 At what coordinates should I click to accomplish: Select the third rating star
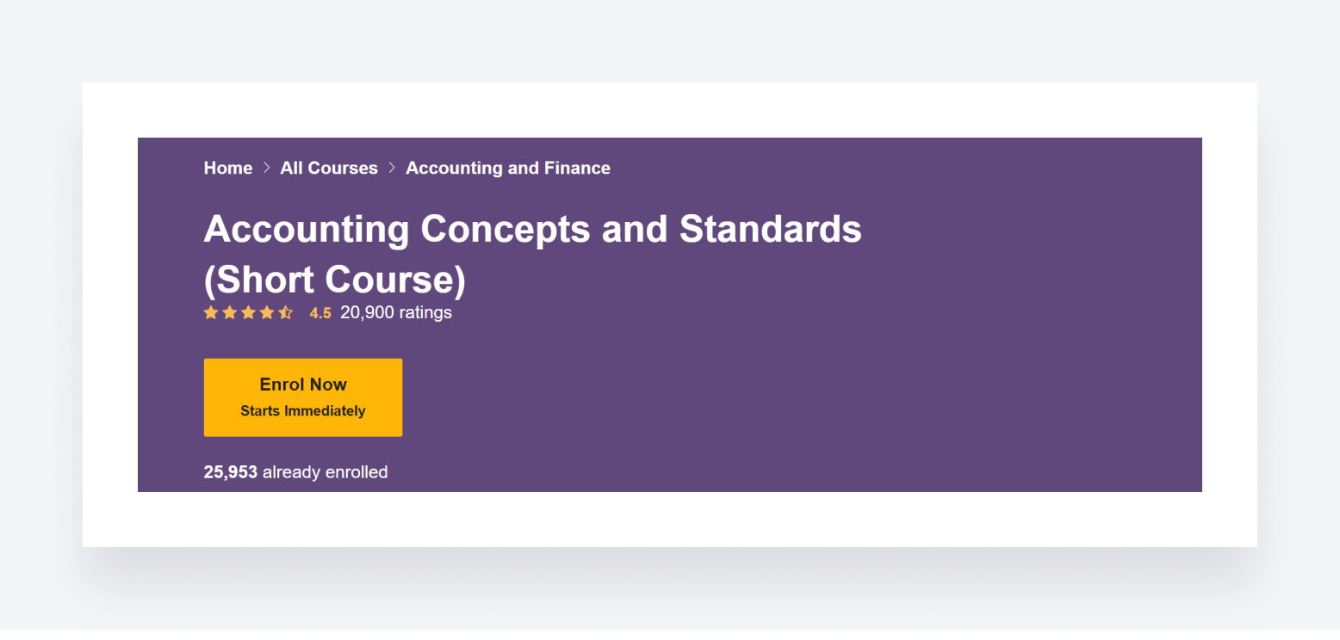click(x=248, y=313)
